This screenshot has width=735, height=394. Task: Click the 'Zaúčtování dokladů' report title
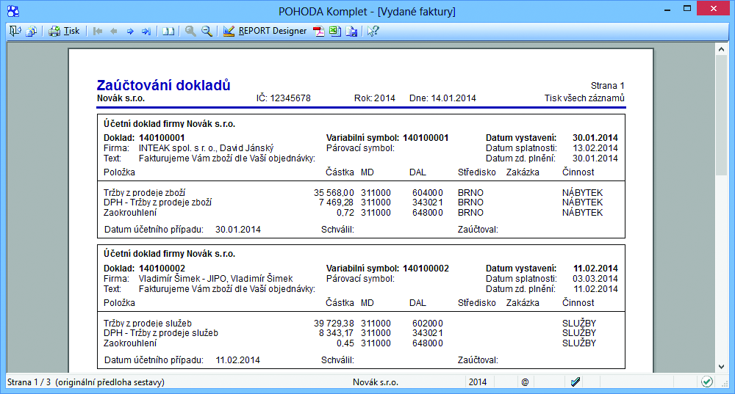163,85
